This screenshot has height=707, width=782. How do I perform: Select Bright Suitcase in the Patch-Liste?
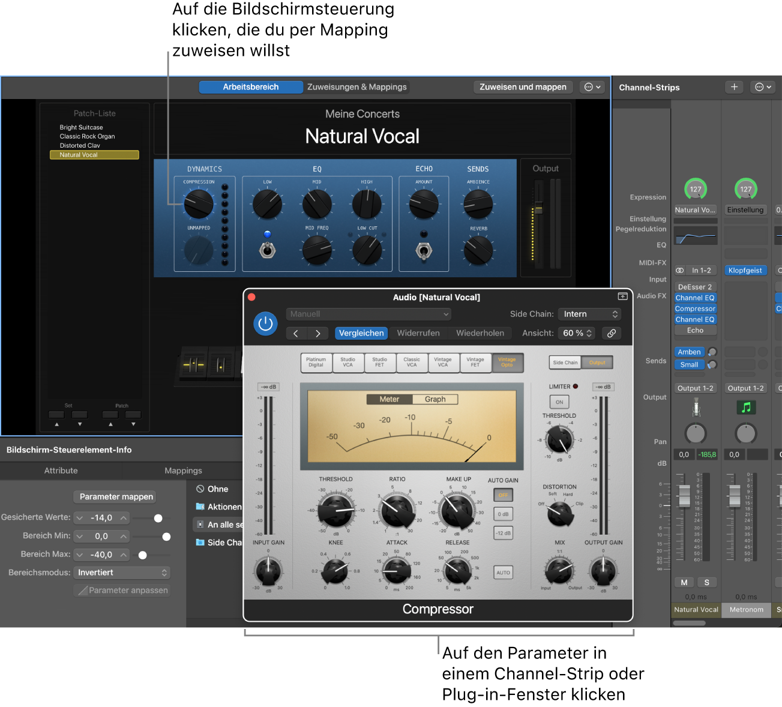coord(81,127)
